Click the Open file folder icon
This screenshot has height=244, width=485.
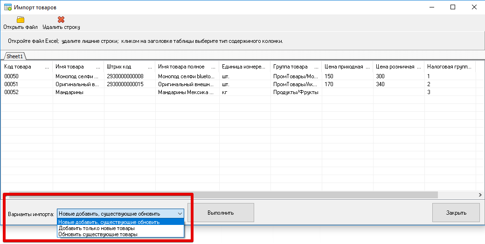(x=20, y=20)
